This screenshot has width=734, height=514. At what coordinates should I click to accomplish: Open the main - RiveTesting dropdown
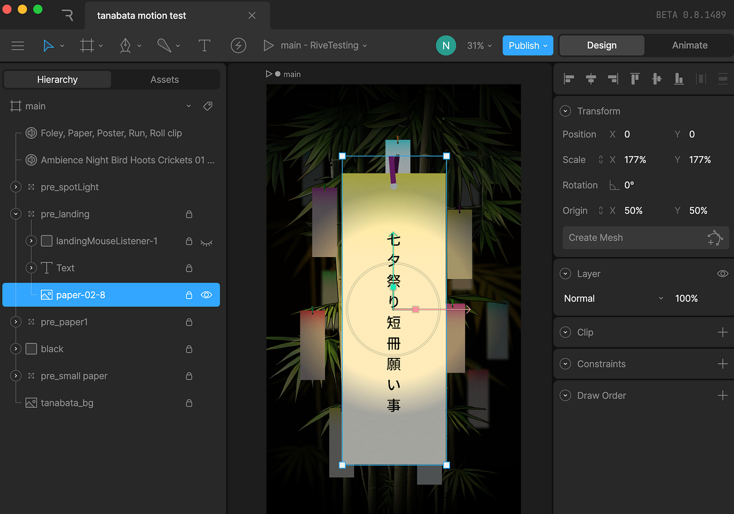click(324, 46)
